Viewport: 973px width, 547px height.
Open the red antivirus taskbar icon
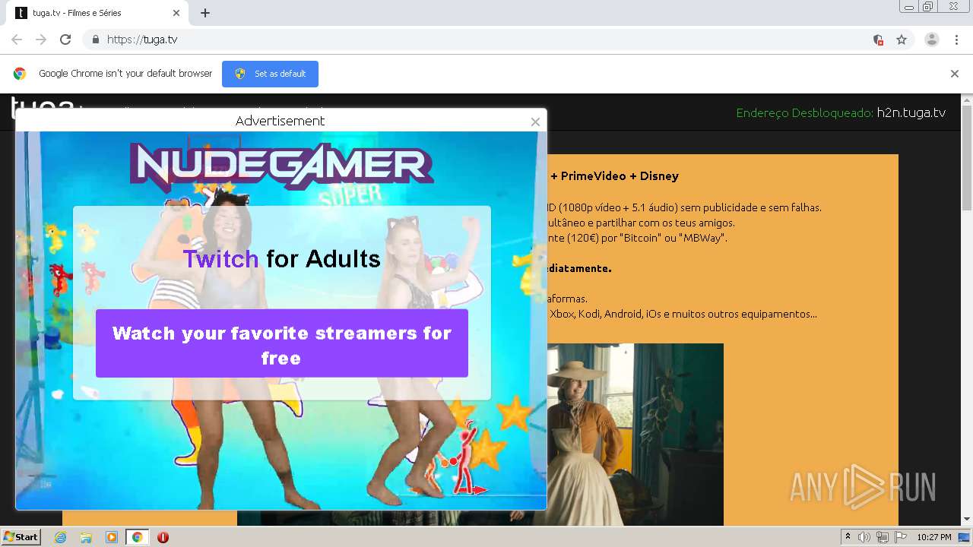pos(163,537)
